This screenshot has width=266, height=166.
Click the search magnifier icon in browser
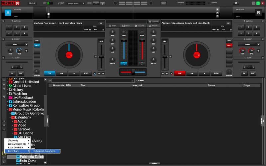coord(50,81)
